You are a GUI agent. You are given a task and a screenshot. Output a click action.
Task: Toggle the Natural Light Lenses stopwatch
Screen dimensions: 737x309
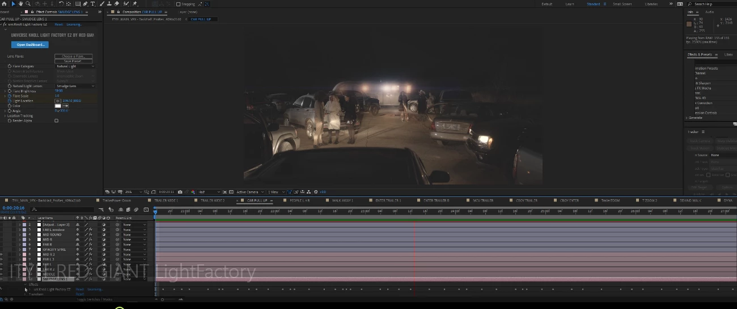coord(10,86)
